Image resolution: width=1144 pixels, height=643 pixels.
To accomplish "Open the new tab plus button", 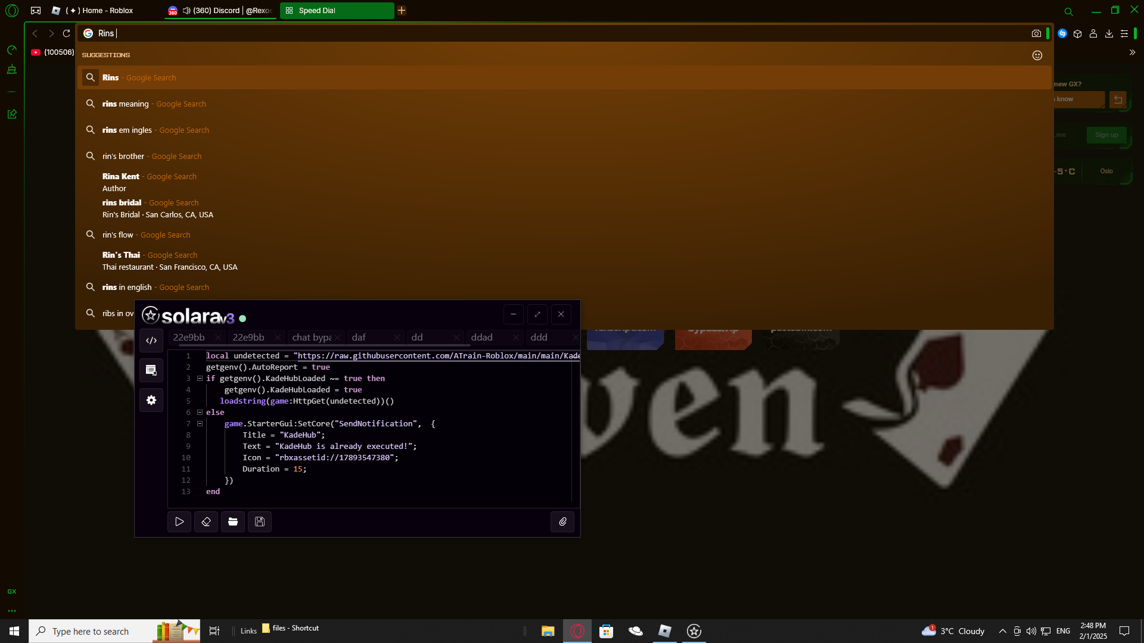I will [402, 10].
